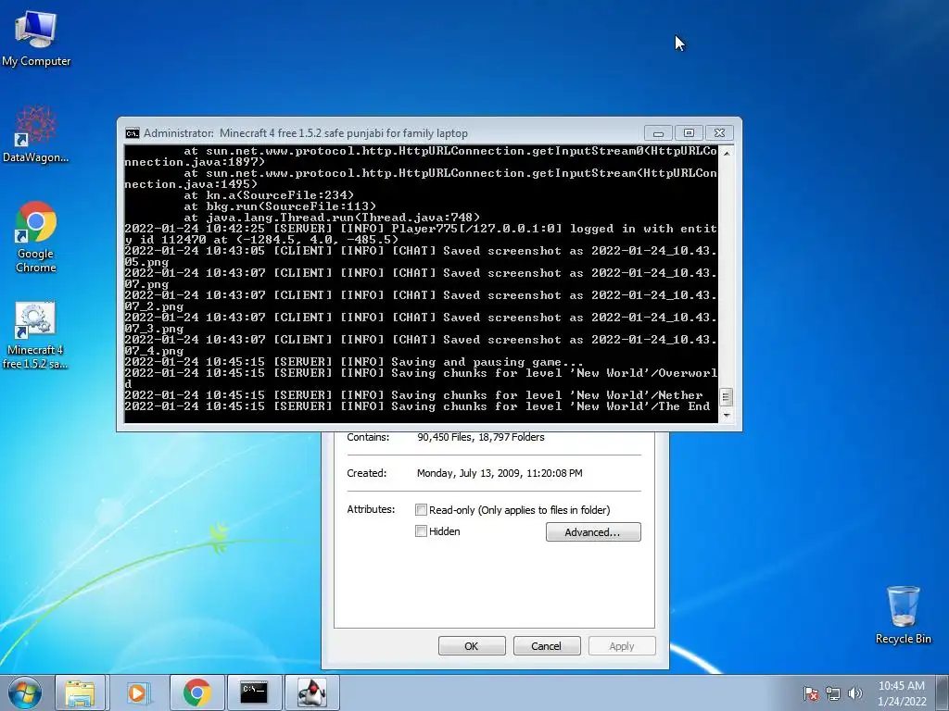
Task: Open the Recycle Bin
Action: pos(903,615)
